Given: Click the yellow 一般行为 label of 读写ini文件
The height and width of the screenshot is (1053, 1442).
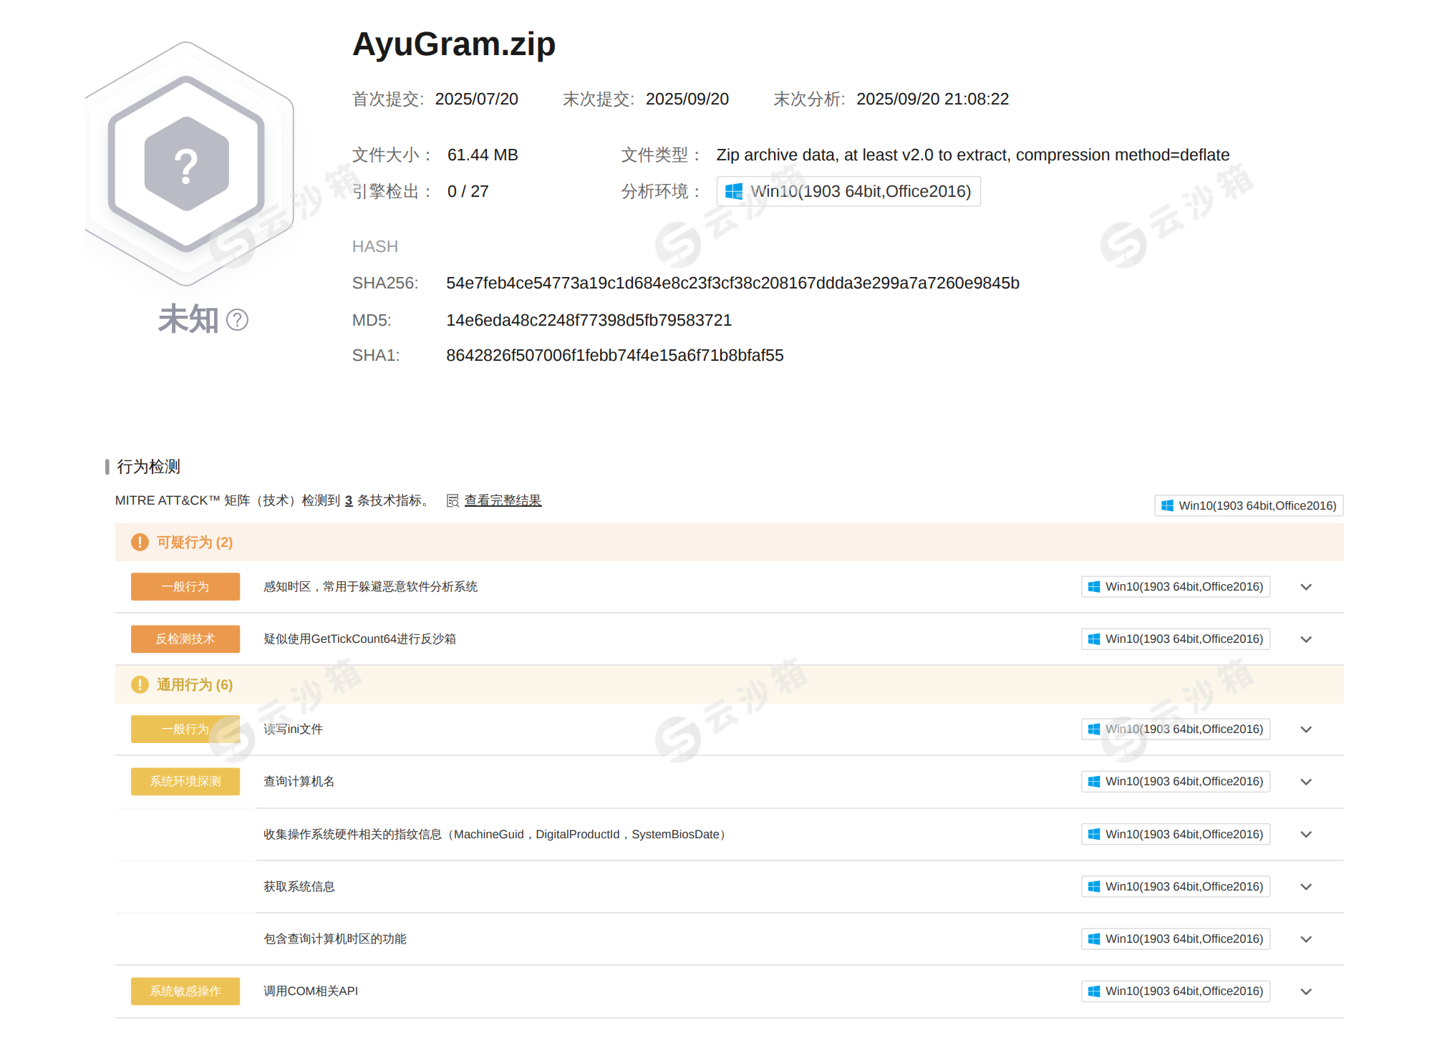Looking at the screenshot, I should 185,729.
